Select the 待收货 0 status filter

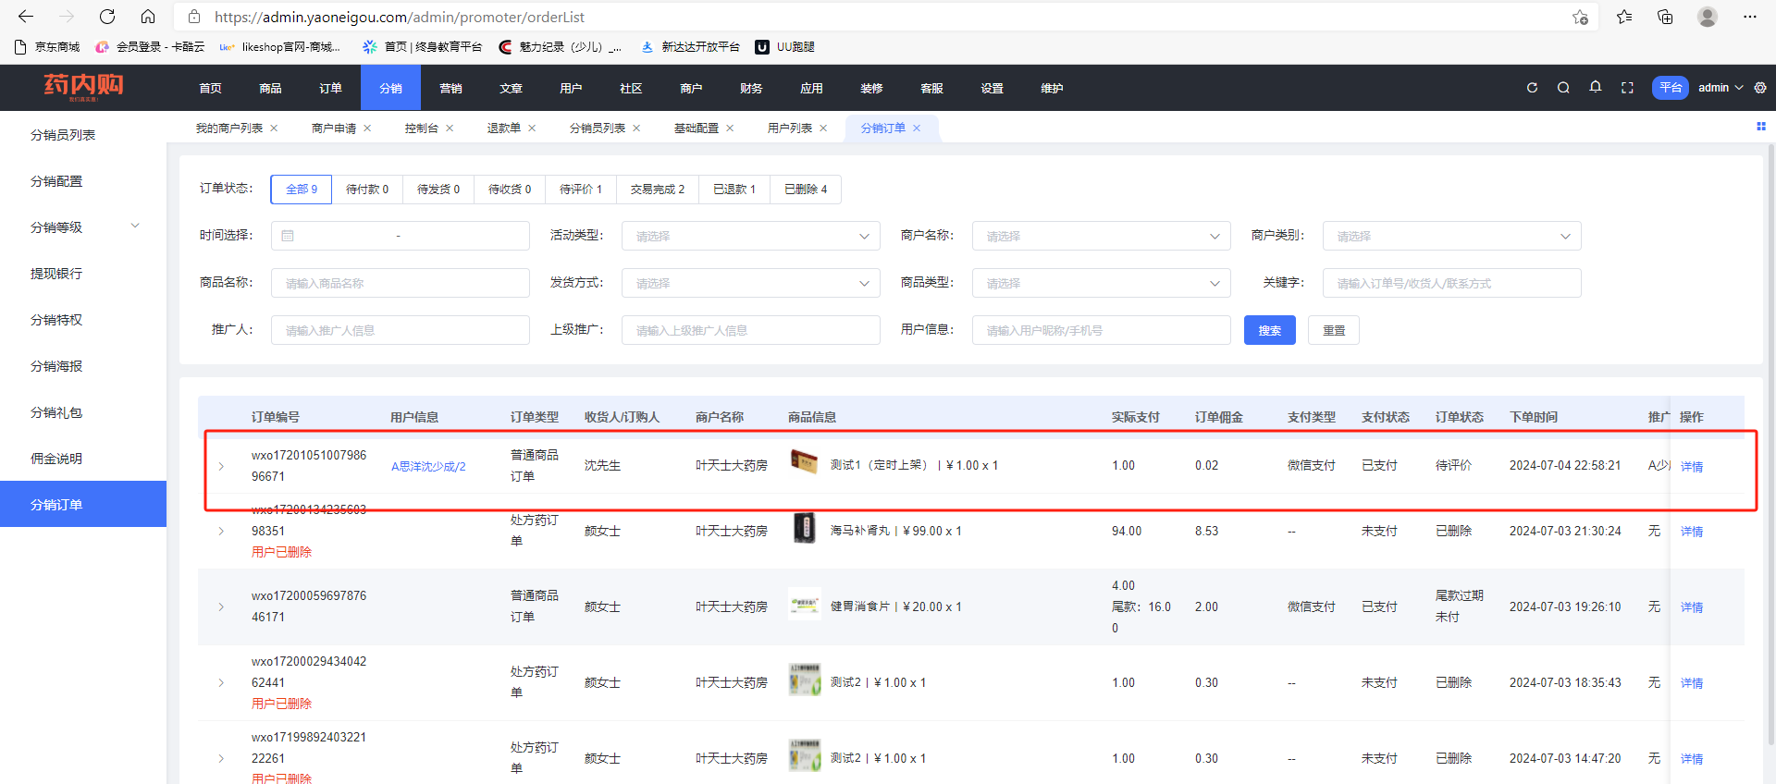tap(510, 190)
